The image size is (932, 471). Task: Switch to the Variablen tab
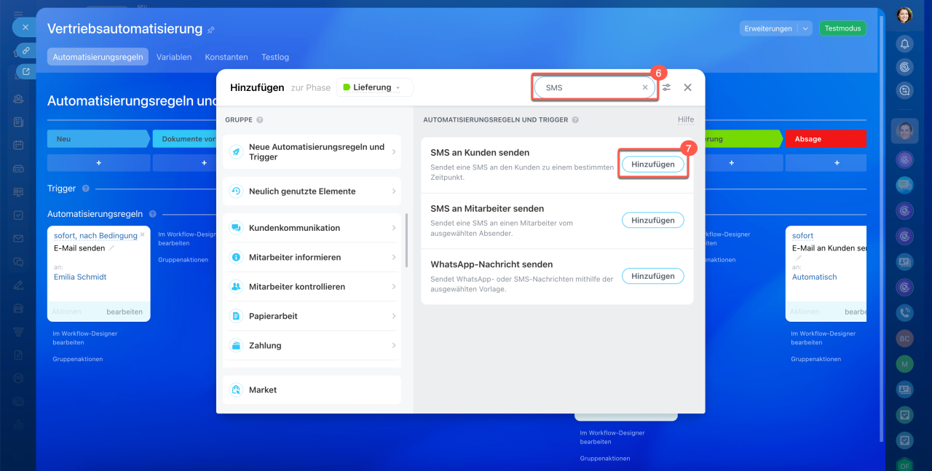[174, 57]
